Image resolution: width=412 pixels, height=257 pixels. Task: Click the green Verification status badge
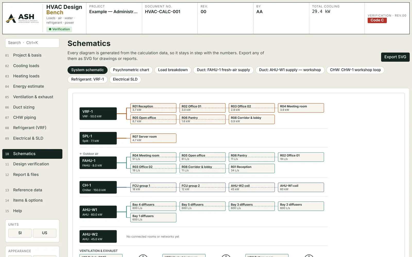[x=59, y=29]
